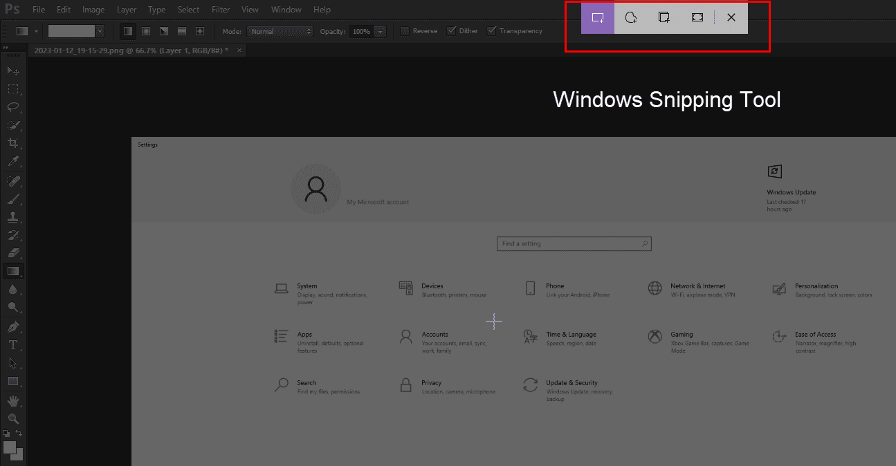Select the Fullscreen snip mode
The height and width of the screenshot is (466, 896).
tap(697, 17)
